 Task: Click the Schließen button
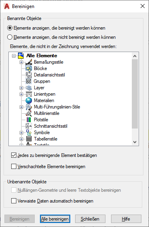[90, 219]
